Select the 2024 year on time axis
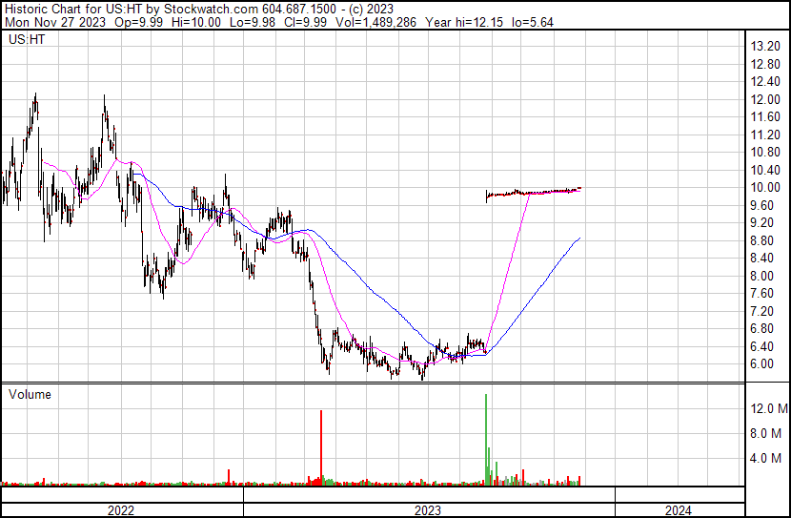791x518 pixels. pos(680,510)
